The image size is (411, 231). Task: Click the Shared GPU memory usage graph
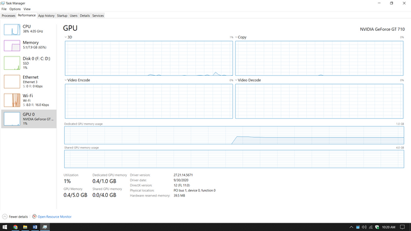(234, 159)
